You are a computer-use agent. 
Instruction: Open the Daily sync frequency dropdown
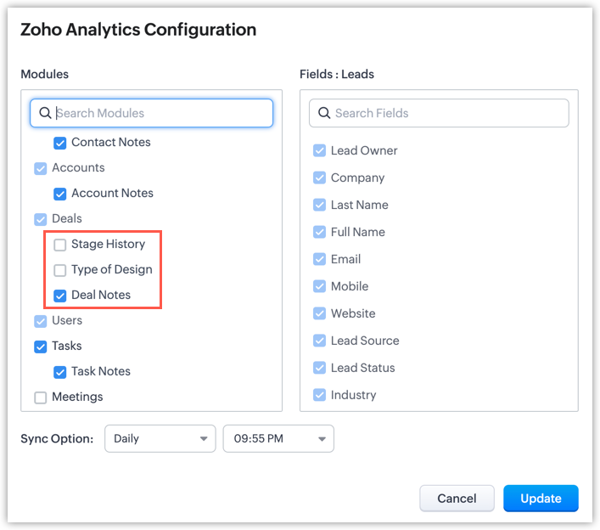coord(160,439)
